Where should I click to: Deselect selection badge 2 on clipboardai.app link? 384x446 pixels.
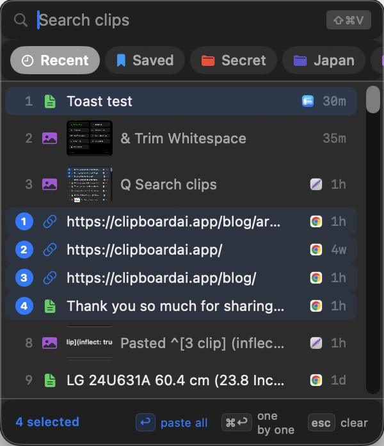tap(24, 250)
